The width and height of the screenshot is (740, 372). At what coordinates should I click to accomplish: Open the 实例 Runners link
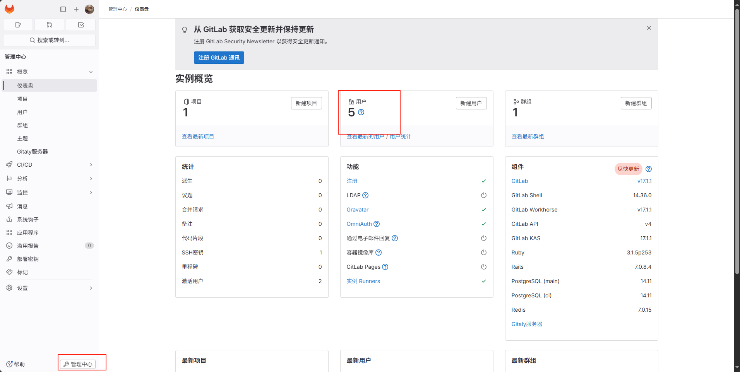[x=363, y=281]
